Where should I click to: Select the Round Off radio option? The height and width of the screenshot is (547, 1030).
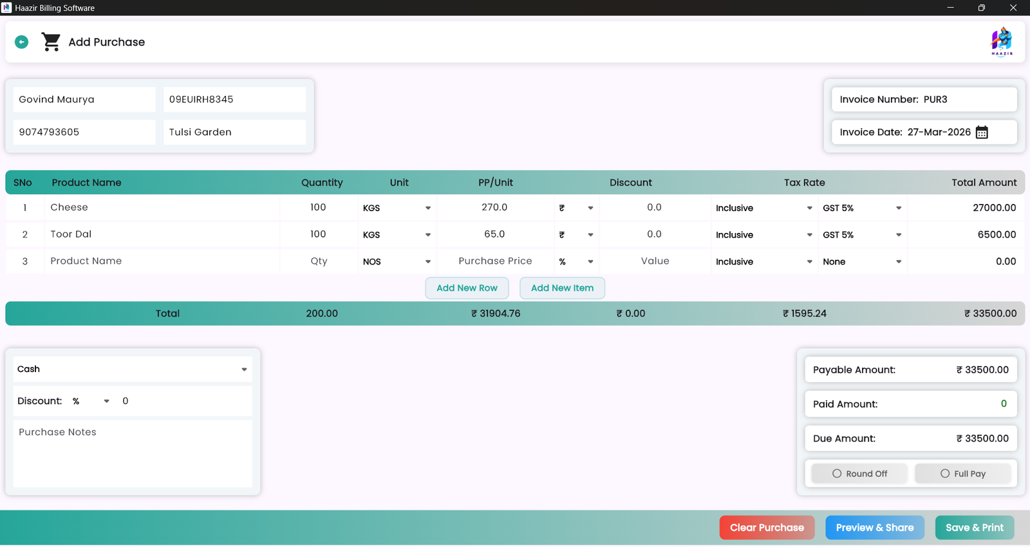click(859, 474)
